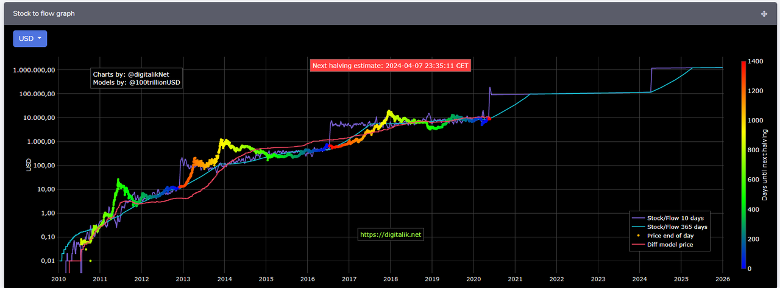Click the 1.000.000,00 y-axis label
Image resolution: width=780 pixels, height=288 pixels.
click(34, 70)
